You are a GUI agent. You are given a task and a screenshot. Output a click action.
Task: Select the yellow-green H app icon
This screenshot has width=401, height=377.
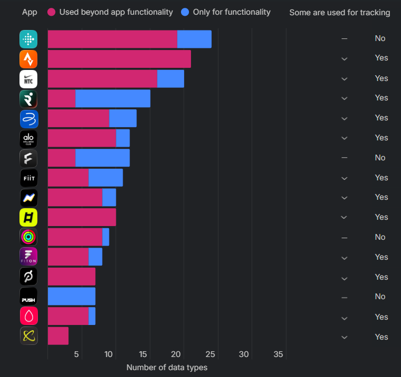tap(28, 217)
